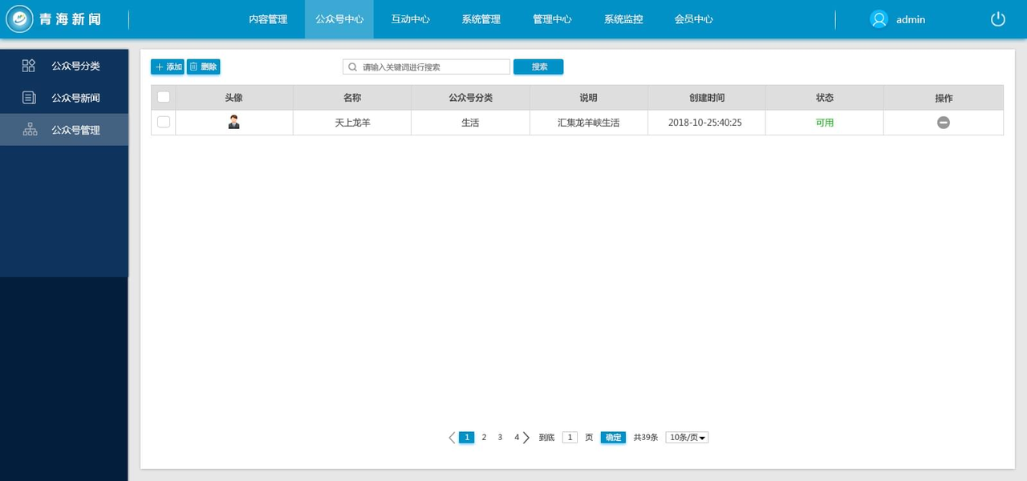Select 公众号新闻 label in sidebar
The width and height of the screenshot is (1027, 481).
click(76, 98)
